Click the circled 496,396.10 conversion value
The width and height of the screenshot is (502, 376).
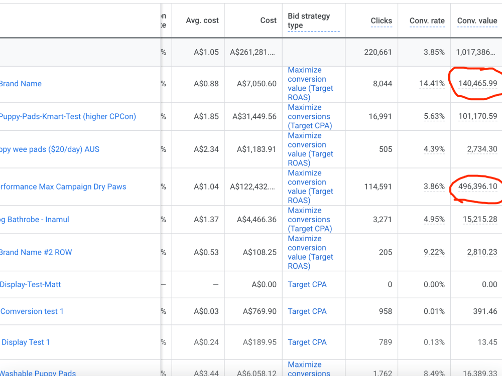point(478,186)
